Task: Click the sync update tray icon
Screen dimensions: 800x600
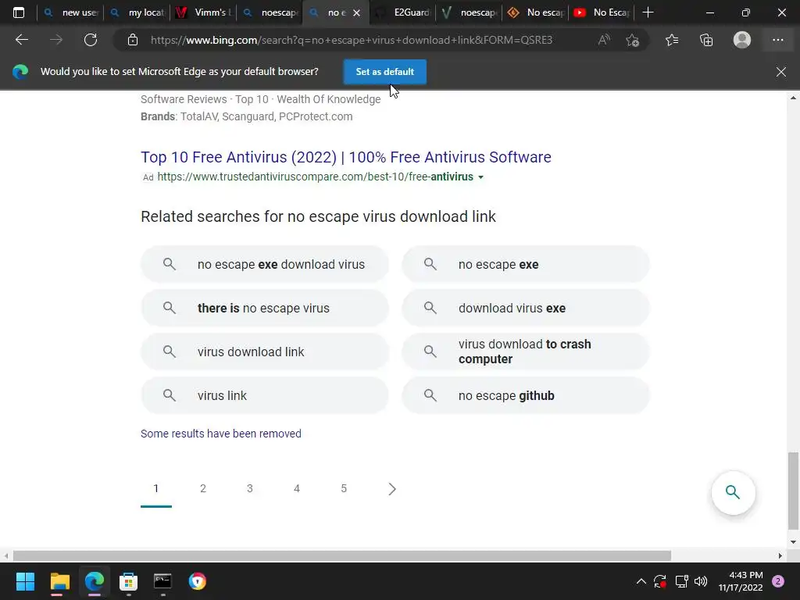Action: tap(660, 581)
